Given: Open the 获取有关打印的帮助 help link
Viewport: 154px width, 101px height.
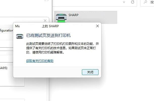Looking at the screenshot, I should [x=40, y=61].
